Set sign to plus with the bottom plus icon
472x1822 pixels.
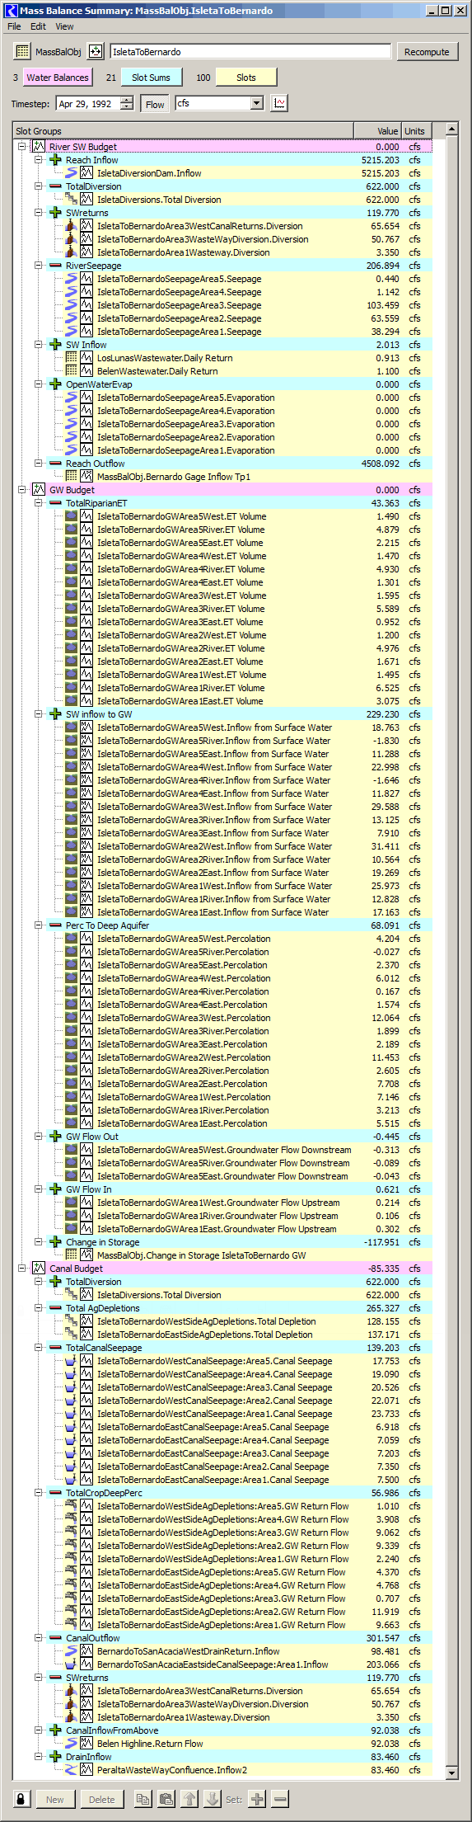[x=257, y=1799]
